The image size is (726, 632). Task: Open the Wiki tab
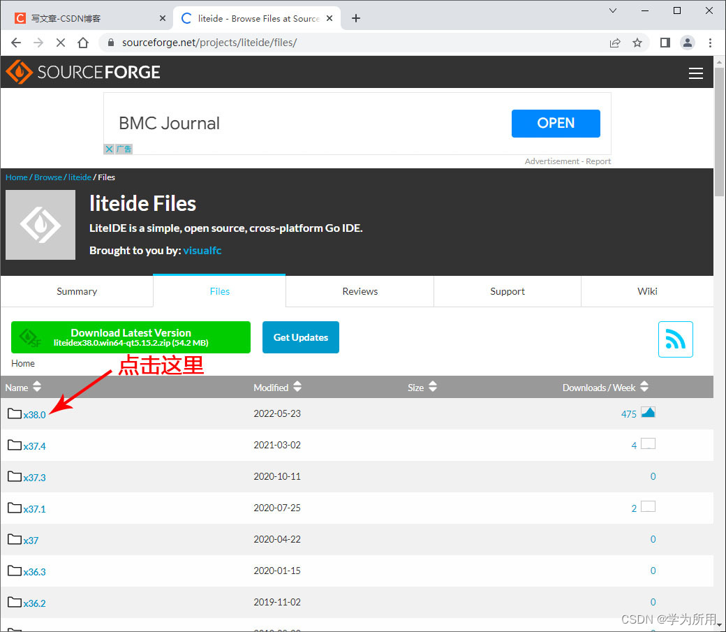(647, 291)
